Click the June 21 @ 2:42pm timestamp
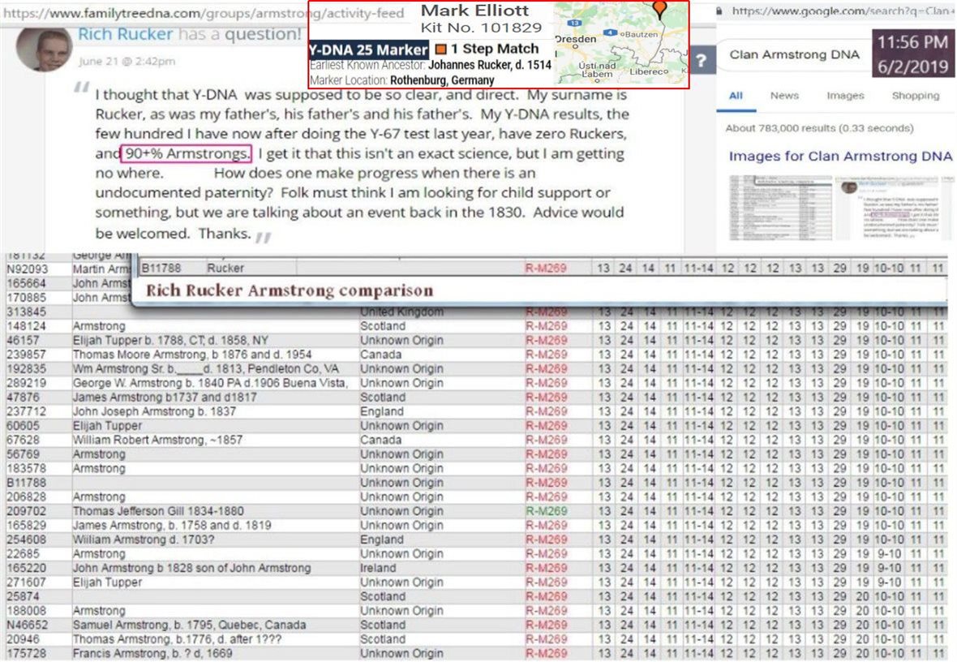This screenshot has height=662, width=957. [127, 61]
